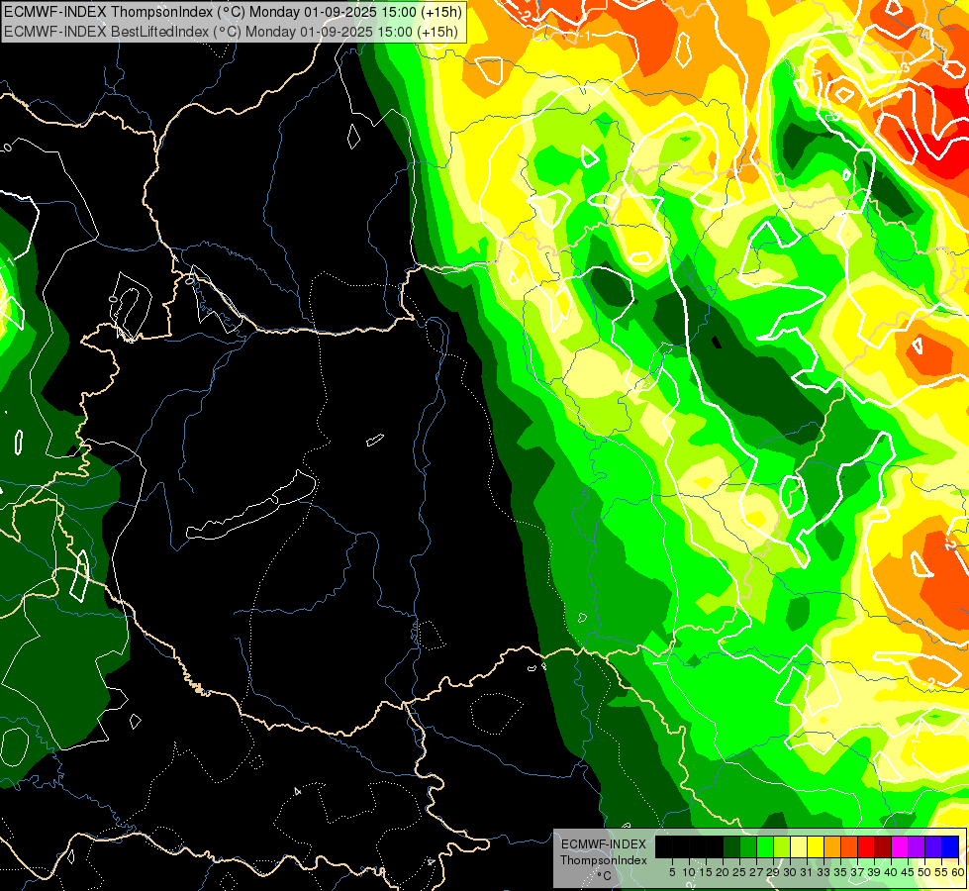Screen dimensions: 969x891
Task: Click the legend tick label 27
Action: pyautogui.click(x=756, y=872)
